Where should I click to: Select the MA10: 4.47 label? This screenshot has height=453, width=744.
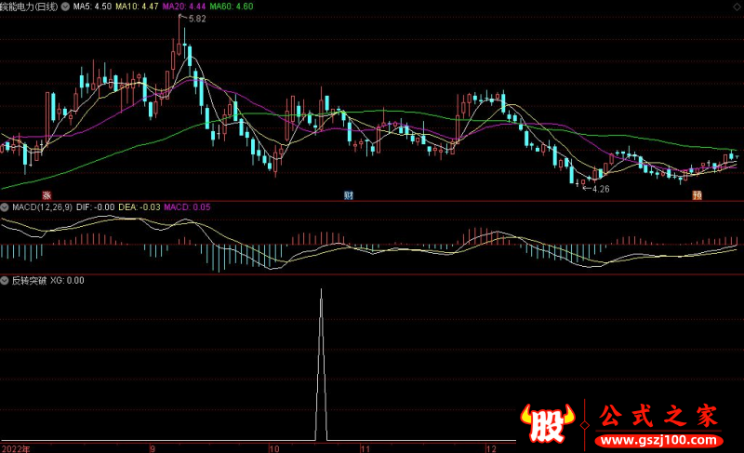coord(137,7)
